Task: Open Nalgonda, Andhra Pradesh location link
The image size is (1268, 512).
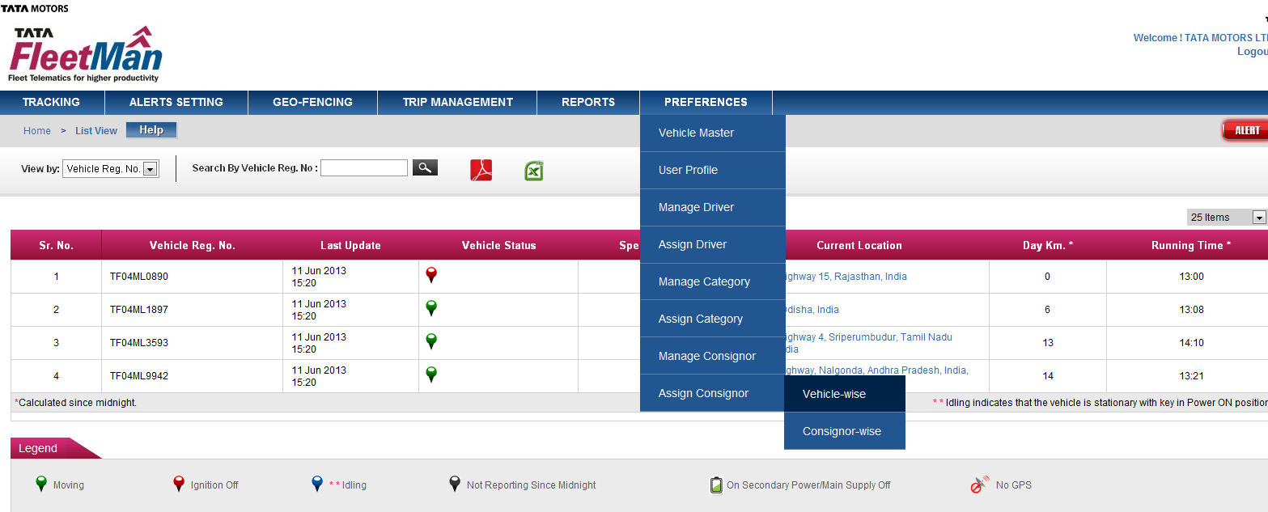Action: pyautogui.click(x=877, y=370)
